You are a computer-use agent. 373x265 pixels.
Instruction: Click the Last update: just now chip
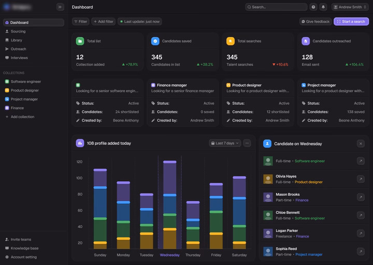click(140, 21)
